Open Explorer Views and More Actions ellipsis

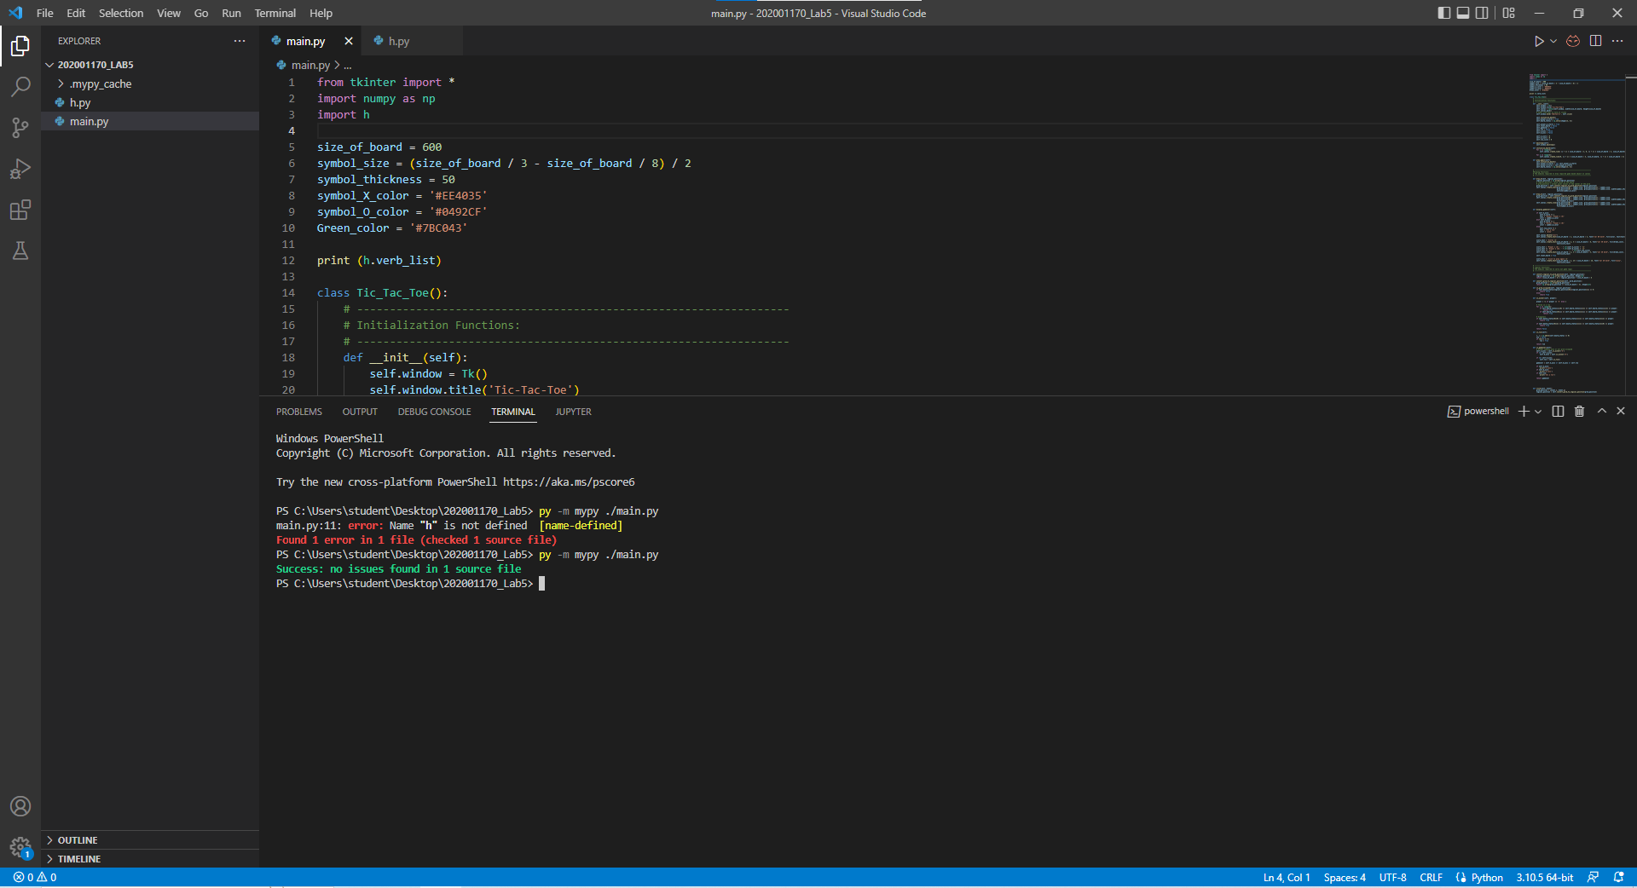[240, 41]
